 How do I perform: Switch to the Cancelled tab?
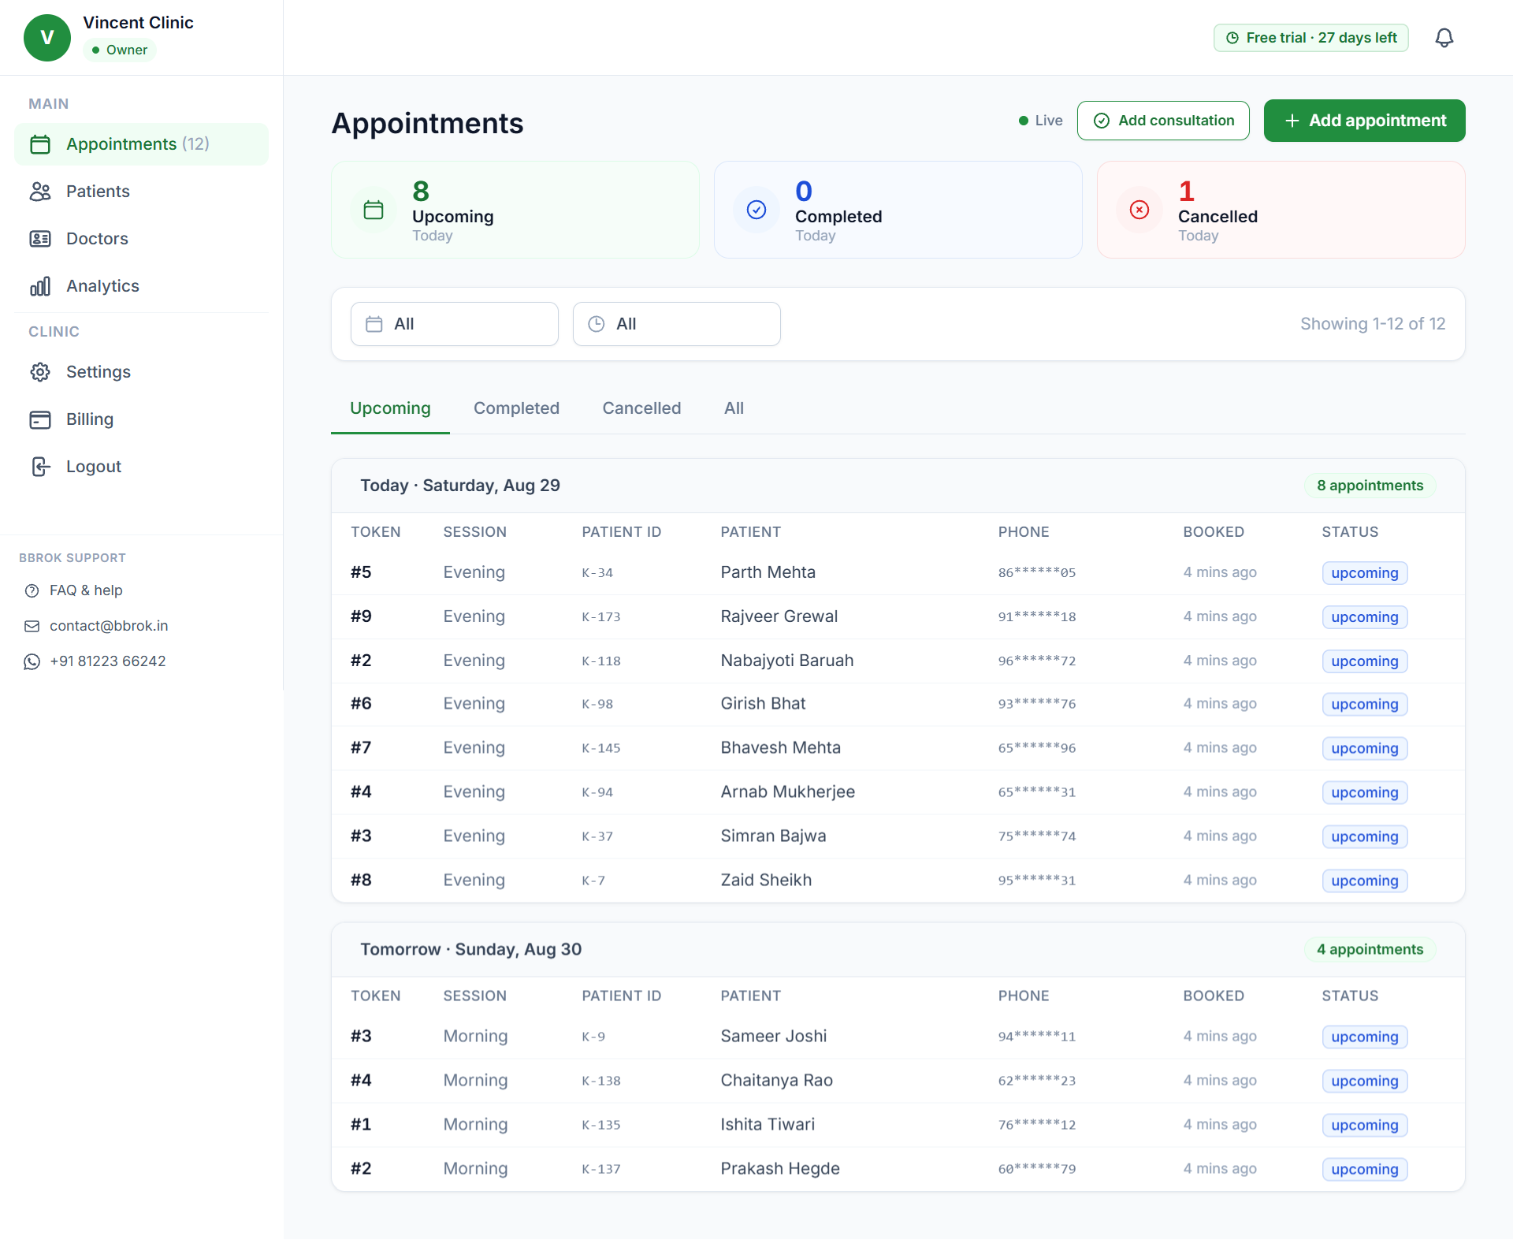click(x=641, y=408)
